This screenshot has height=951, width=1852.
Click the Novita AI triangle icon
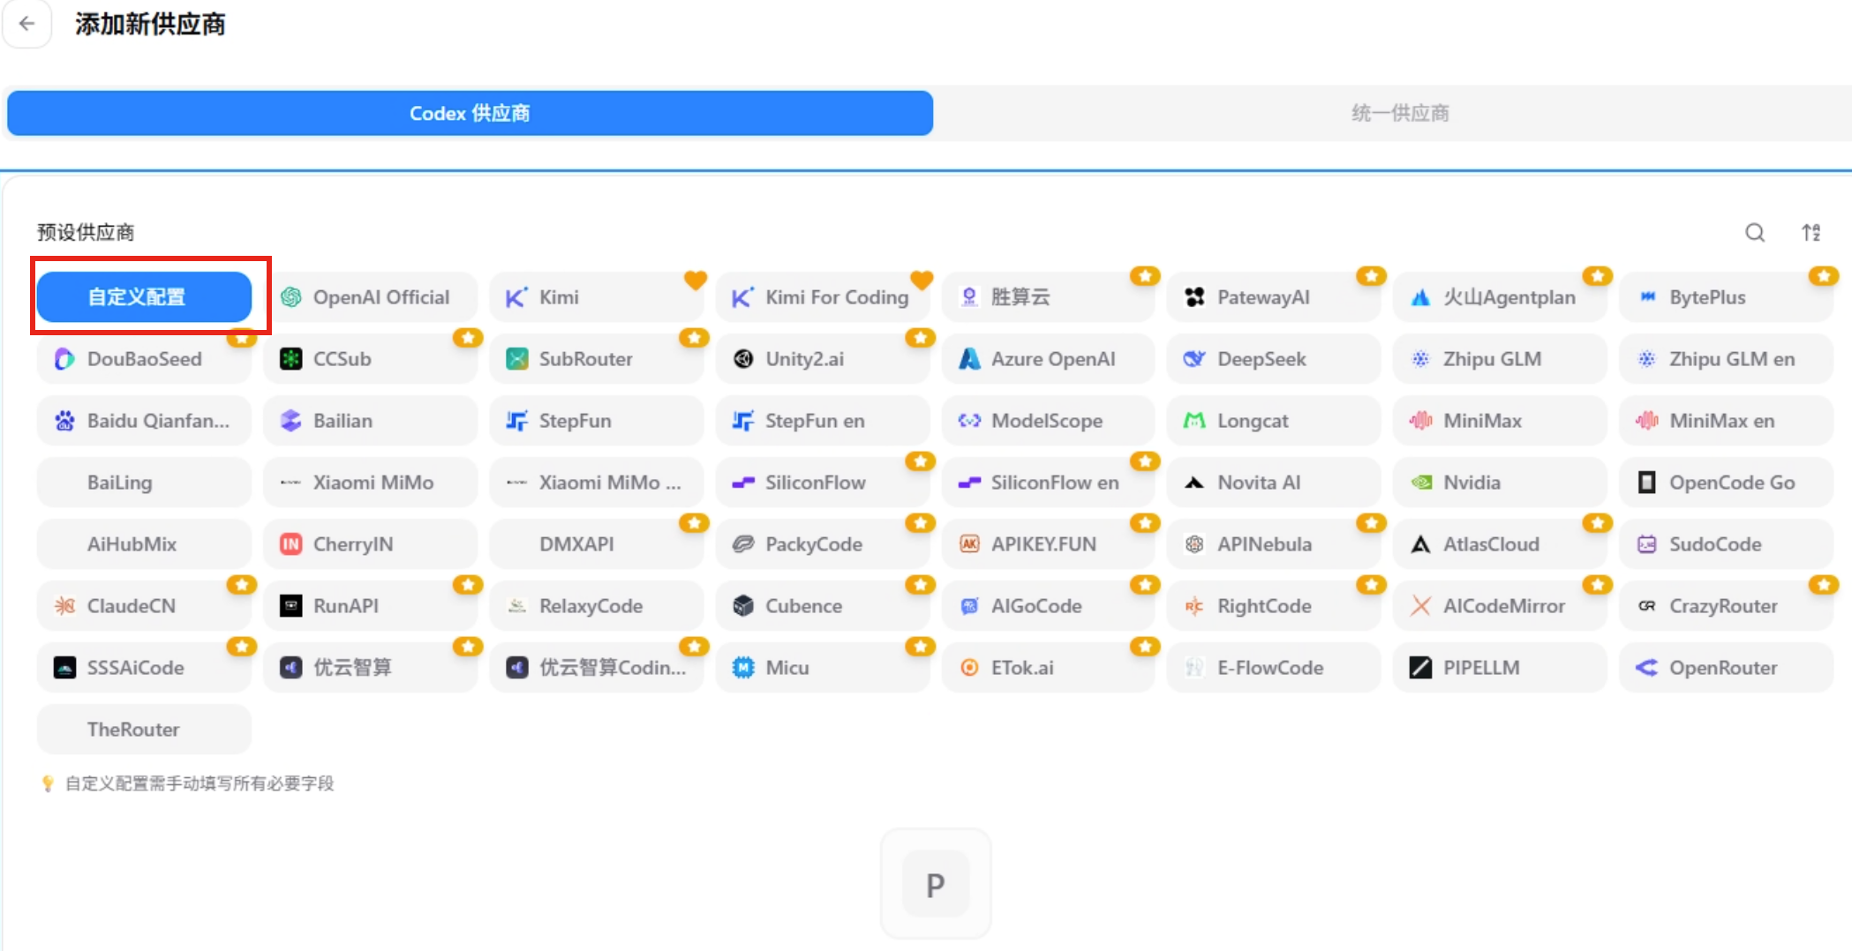pos(1194,483)
